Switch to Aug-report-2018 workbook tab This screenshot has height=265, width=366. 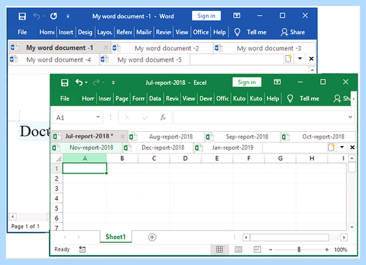click(167, 137)
